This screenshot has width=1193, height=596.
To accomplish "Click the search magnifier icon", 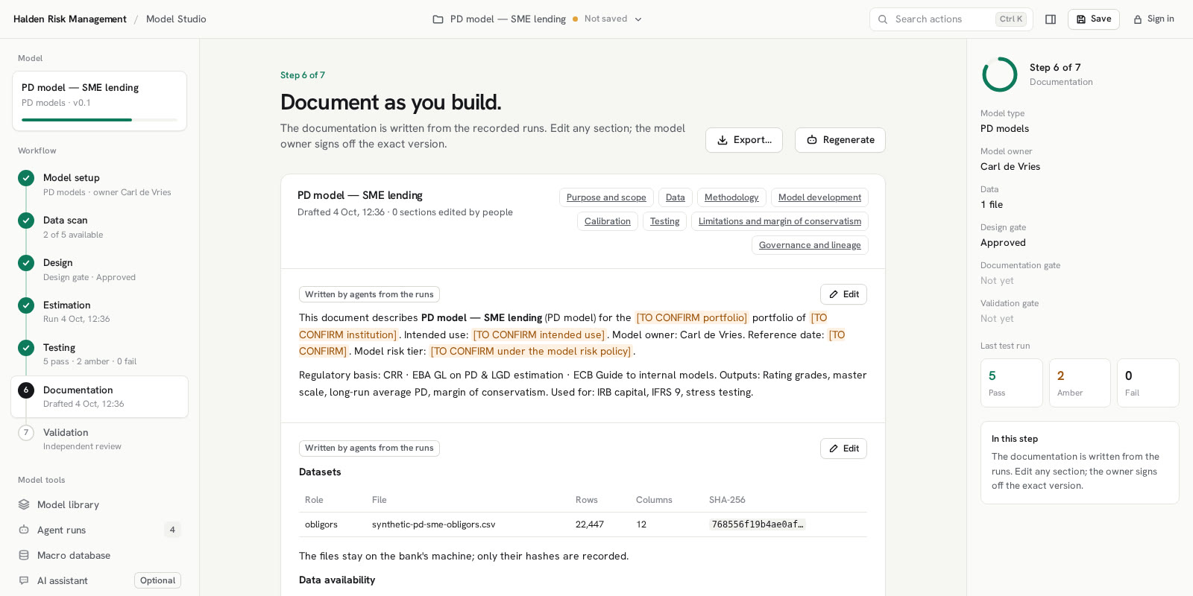I will pyautogui.click(x=883, y=19).
